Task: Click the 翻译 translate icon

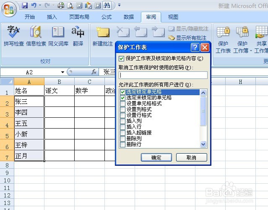Action: pyautogui.click(x=78, y=36)
